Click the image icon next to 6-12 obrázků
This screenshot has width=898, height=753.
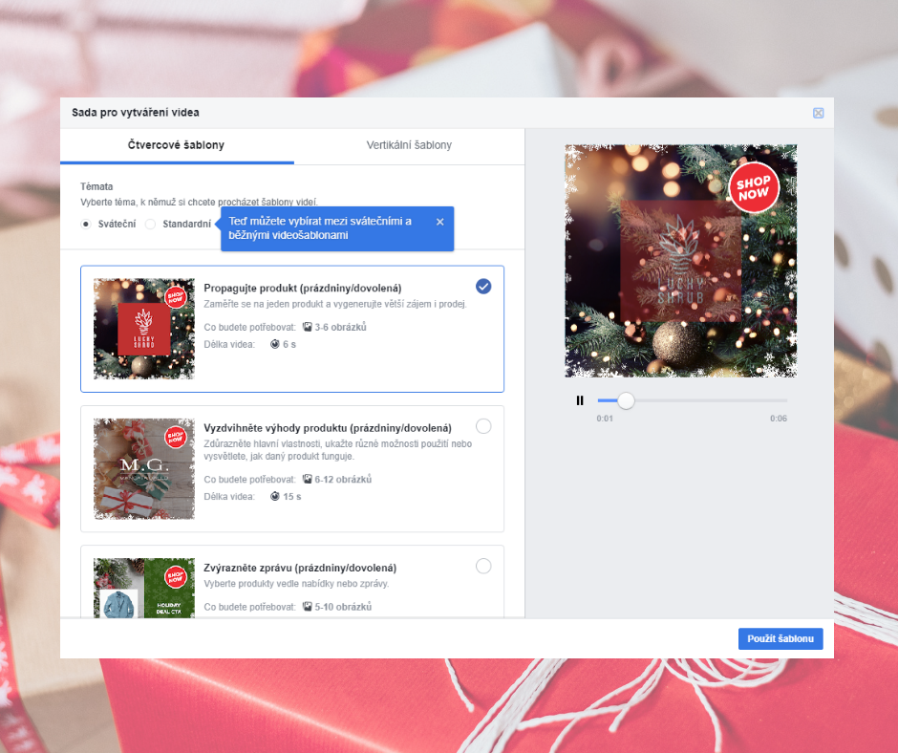pyautogui.click(x=308, y=480)
